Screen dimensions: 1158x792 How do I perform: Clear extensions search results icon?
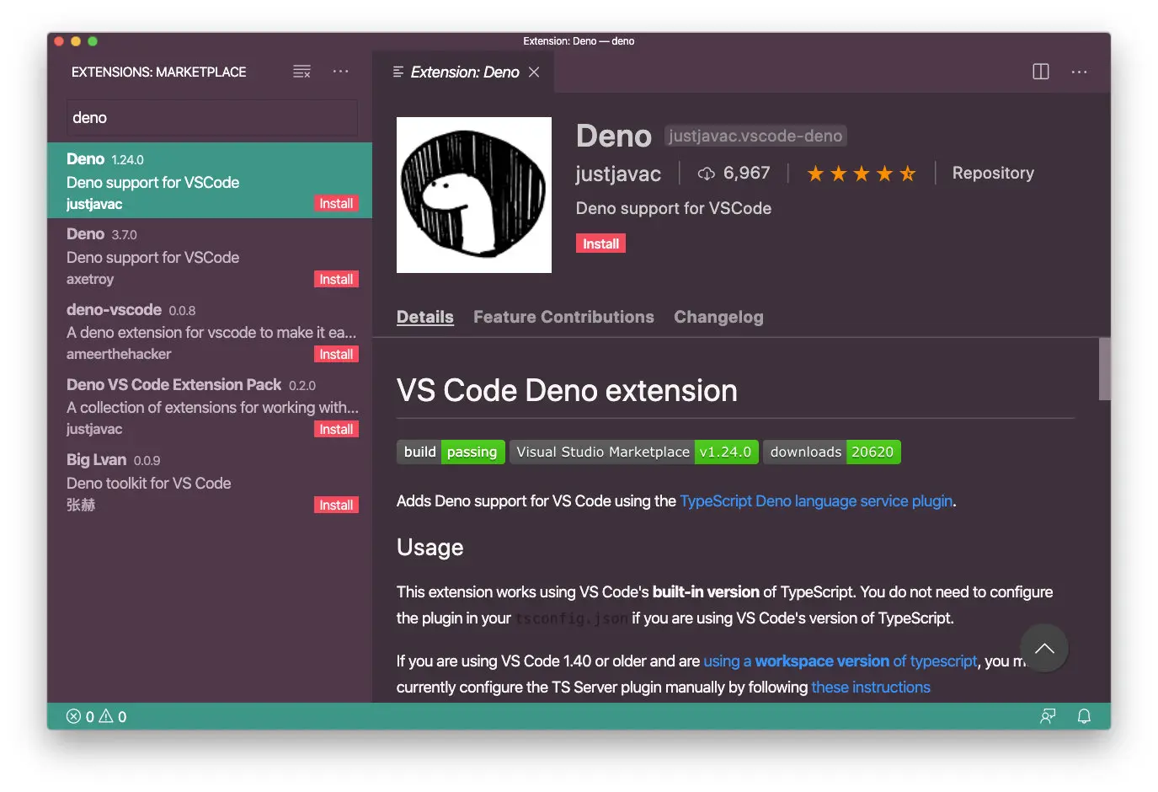coord(302,72)
